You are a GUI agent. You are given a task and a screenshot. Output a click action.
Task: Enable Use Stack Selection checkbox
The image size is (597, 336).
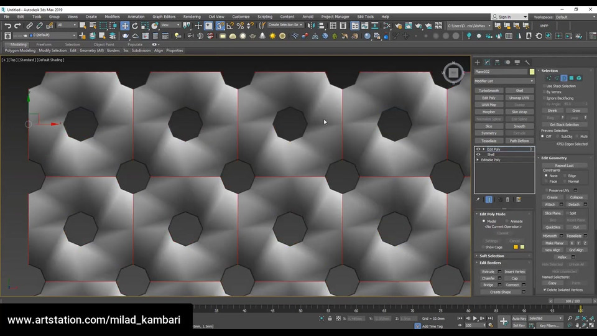point(545,86)
